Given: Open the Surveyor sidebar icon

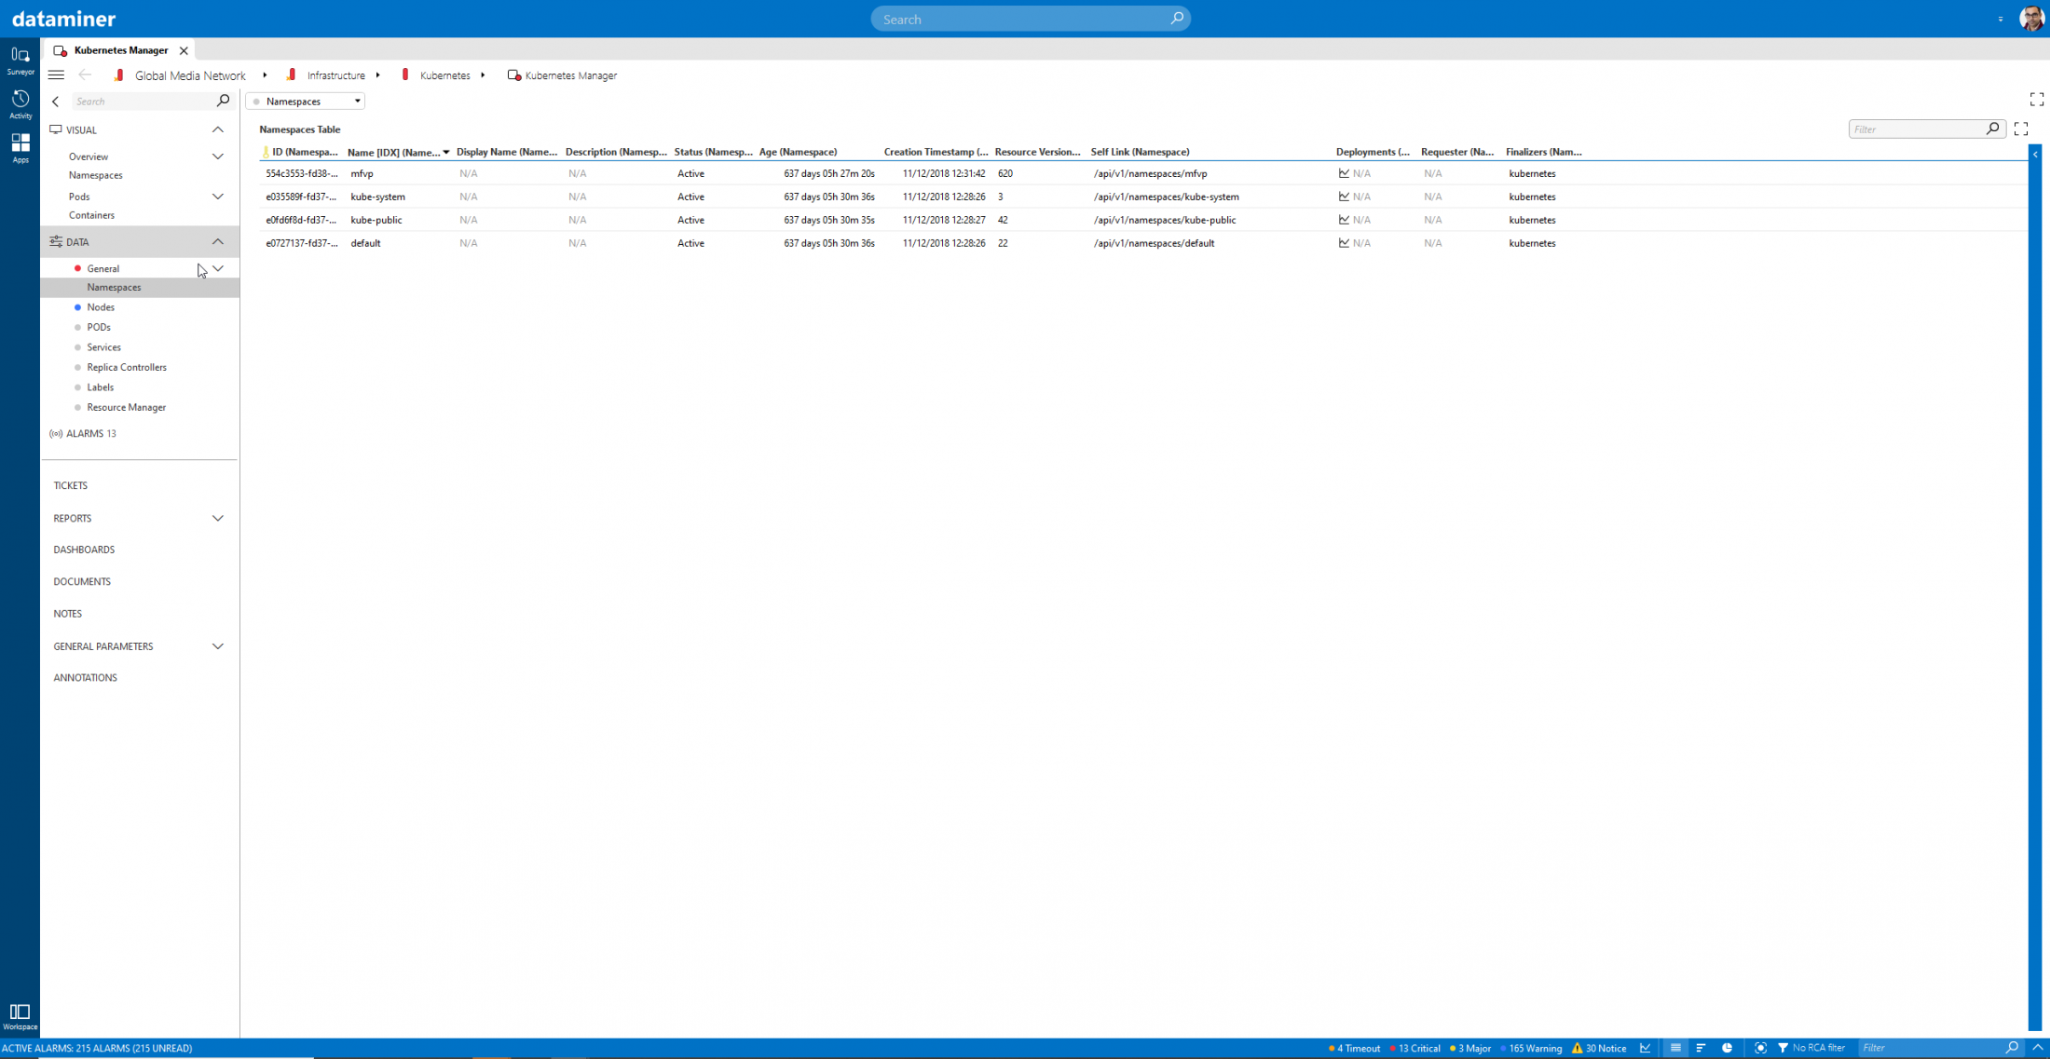Looking at the screenshot, I should click(20, 60).
